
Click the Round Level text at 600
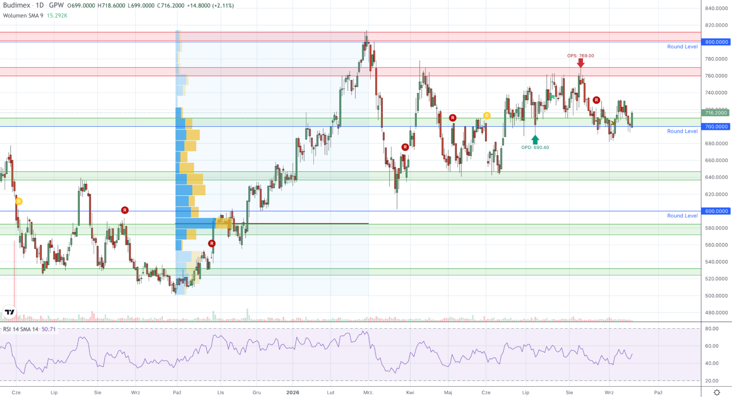coord(682,216)
